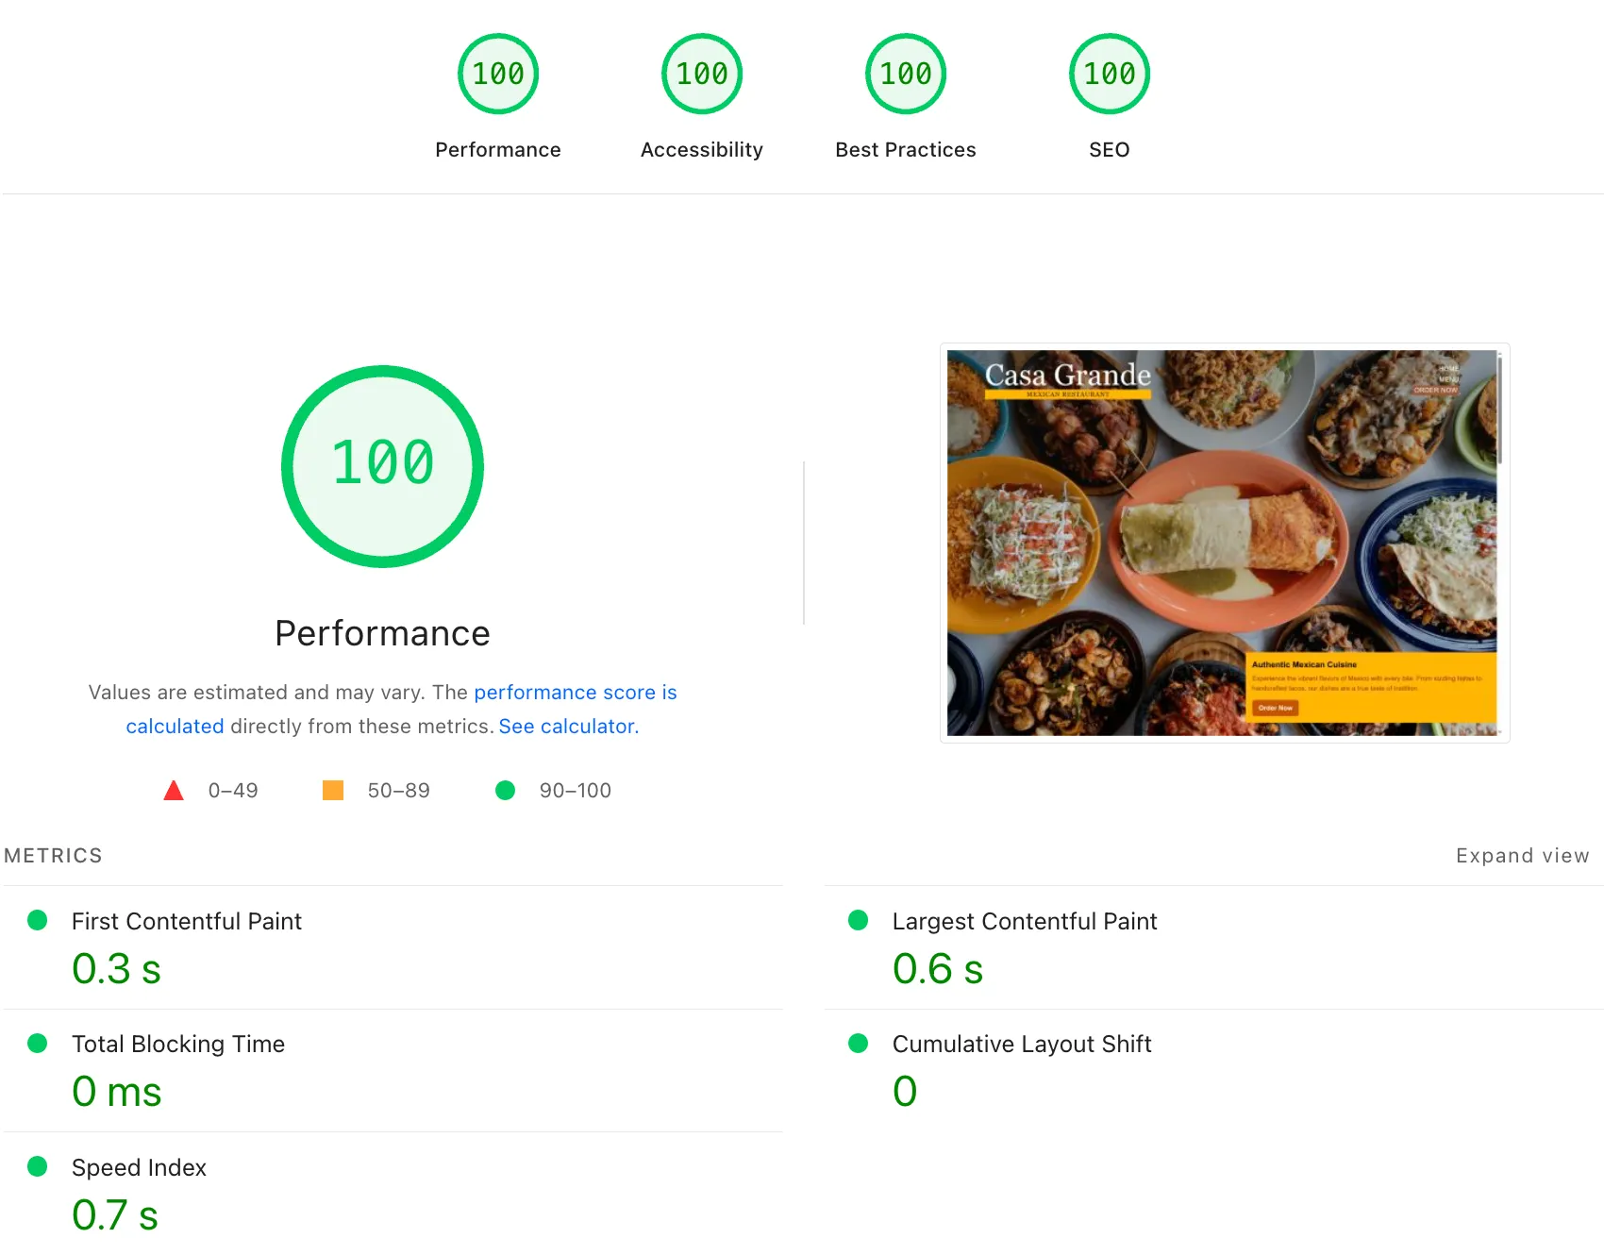Expand the First Contentful Paint metric
Screen dimensions: 1604x1255
(393, 947)
